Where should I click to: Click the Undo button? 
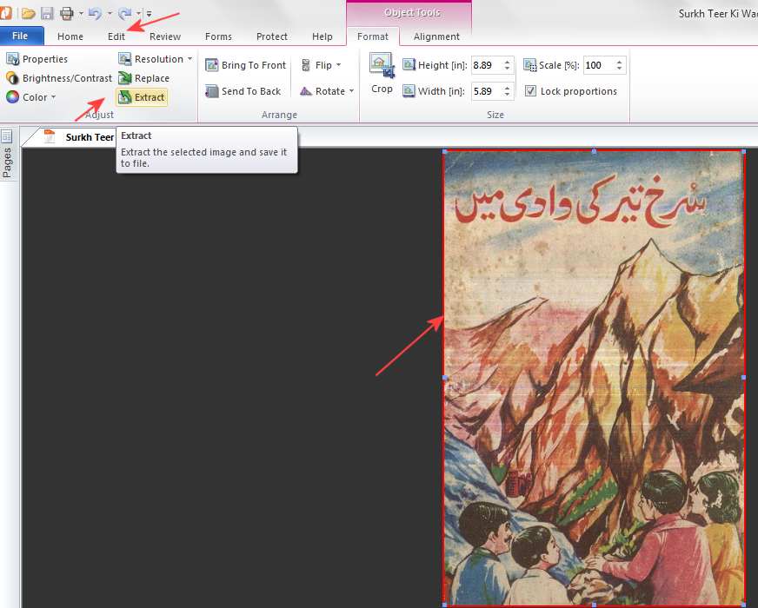[x=95, y=13]
